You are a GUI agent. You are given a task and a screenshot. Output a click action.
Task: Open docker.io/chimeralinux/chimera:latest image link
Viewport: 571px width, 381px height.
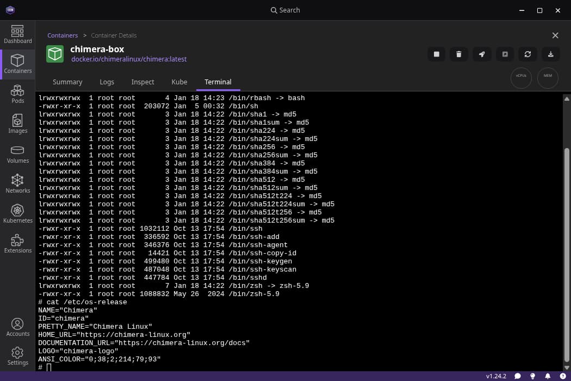click(129, 59)
